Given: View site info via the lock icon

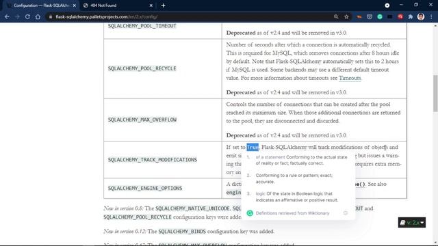Looking at the screenshot, I should [x=50, y=16].
